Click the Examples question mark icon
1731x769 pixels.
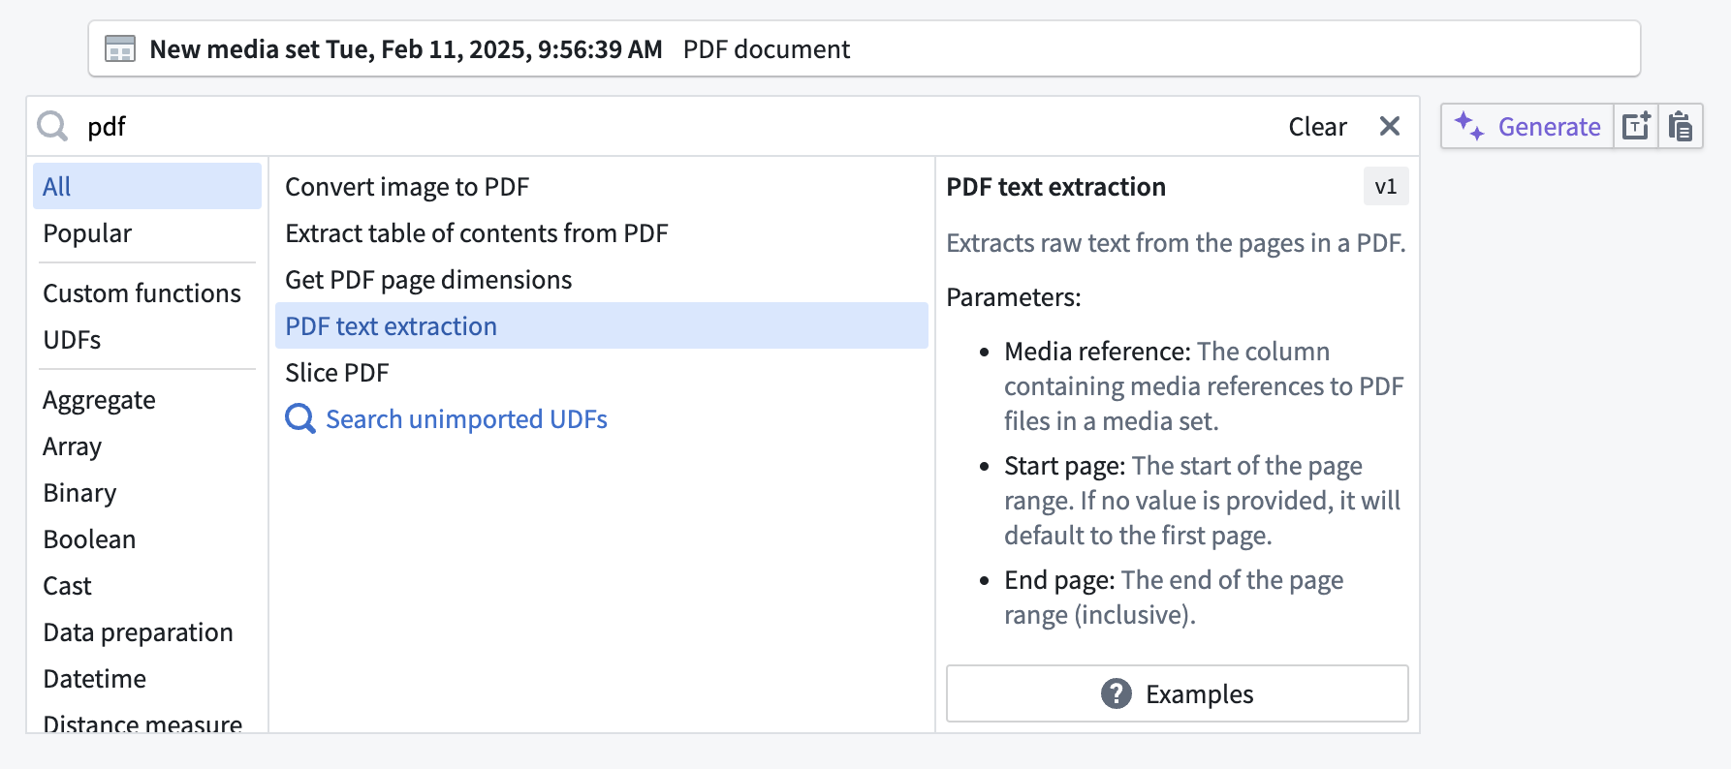(1116, 693)
